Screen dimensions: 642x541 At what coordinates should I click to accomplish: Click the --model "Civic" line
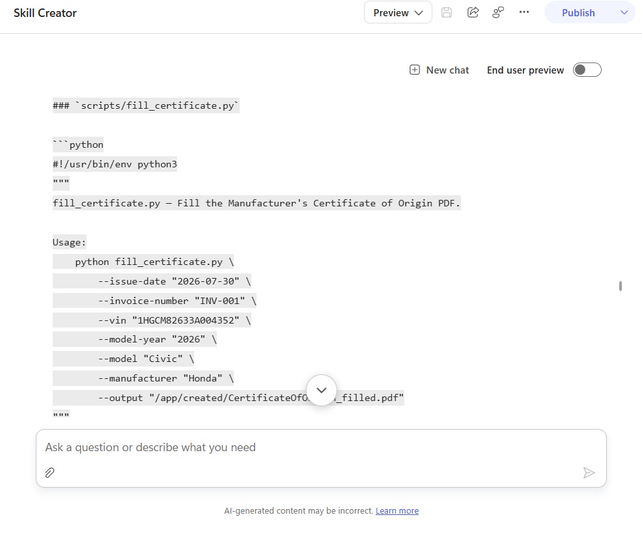pos(123,359)
